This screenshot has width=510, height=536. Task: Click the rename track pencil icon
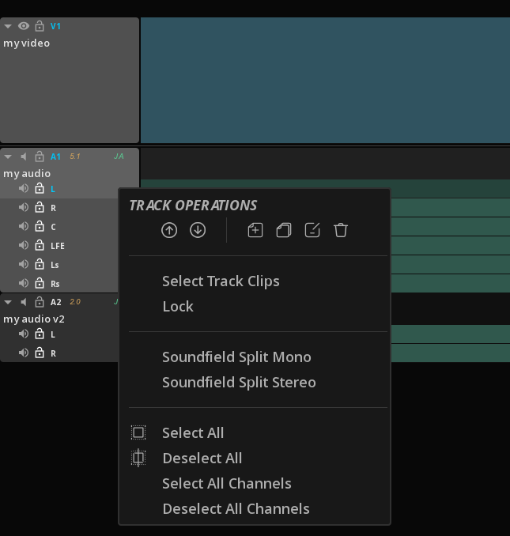pos(312,230)
